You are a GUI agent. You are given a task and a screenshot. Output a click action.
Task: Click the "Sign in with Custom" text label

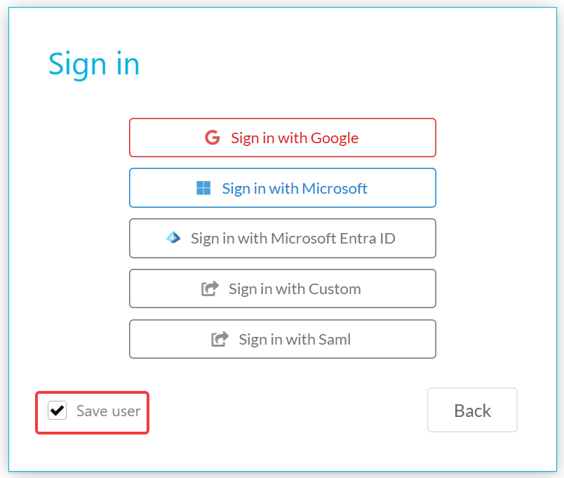tap(295, 289)
